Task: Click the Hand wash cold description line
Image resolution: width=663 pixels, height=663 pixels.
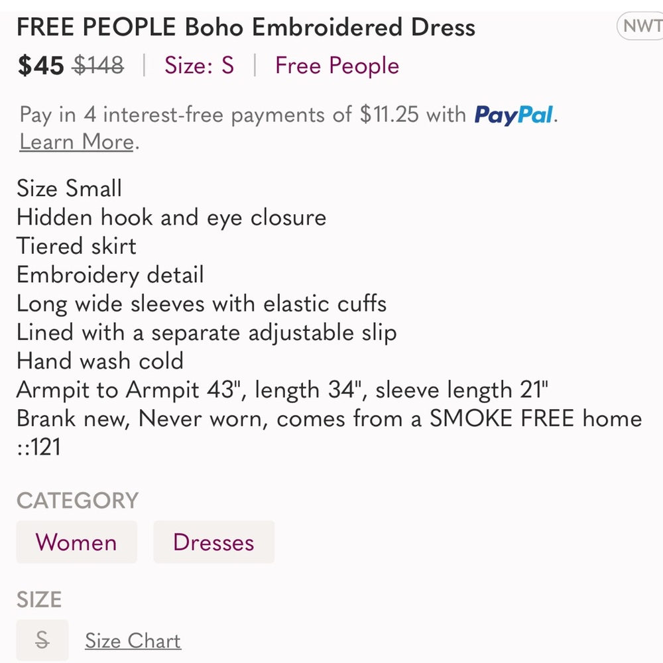Action: (x=99, y=361)
